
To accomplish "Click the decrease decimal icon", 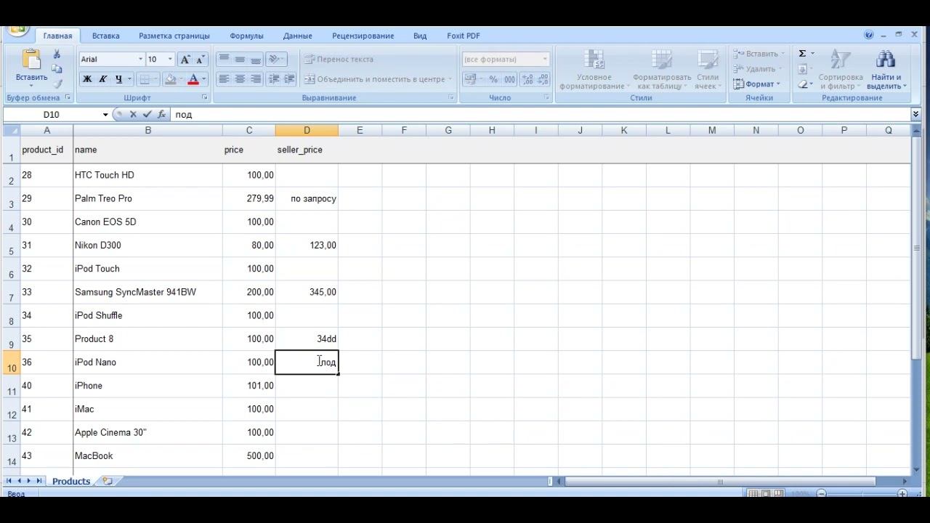I will pos(543,79).
